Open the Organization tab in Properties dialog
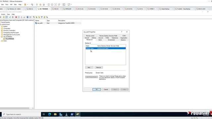 click(124, 38)
